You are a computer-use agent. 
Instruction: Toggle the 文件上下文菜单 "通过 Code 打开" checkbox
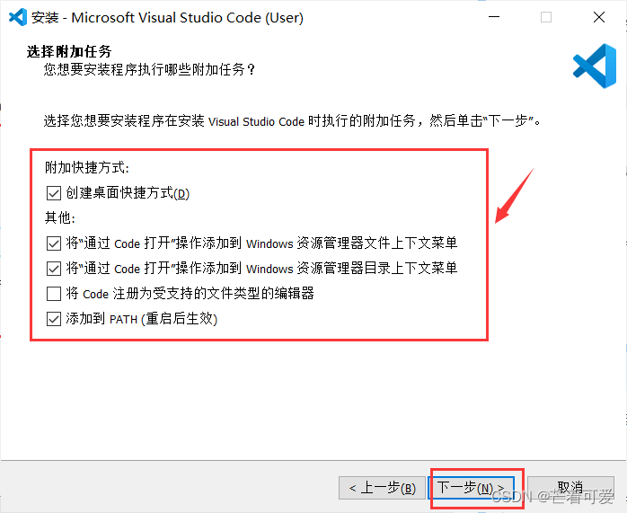tap(54, 243)
